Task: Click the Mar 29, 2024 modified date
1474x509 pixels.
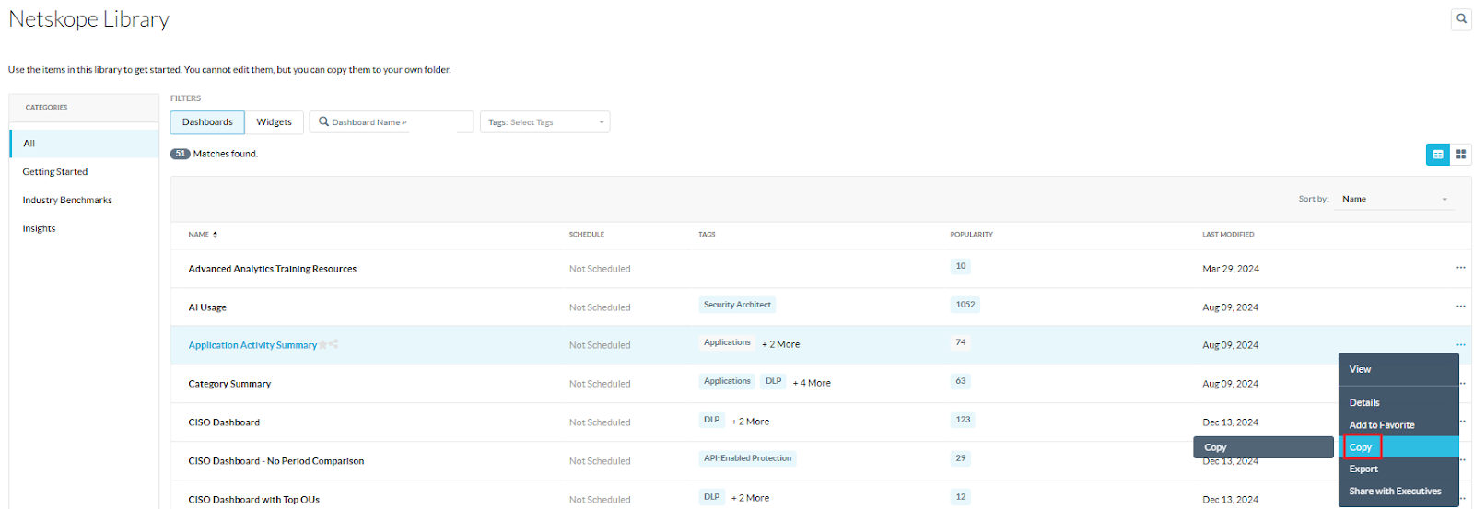Action: point(1231,269)
